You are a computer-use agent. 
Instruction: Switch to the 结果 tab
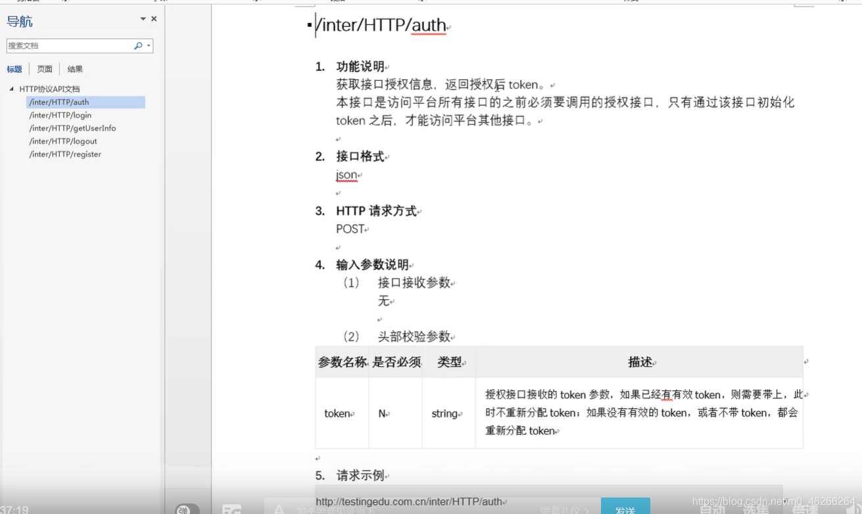pyautogui.click(x=75, y=69)
